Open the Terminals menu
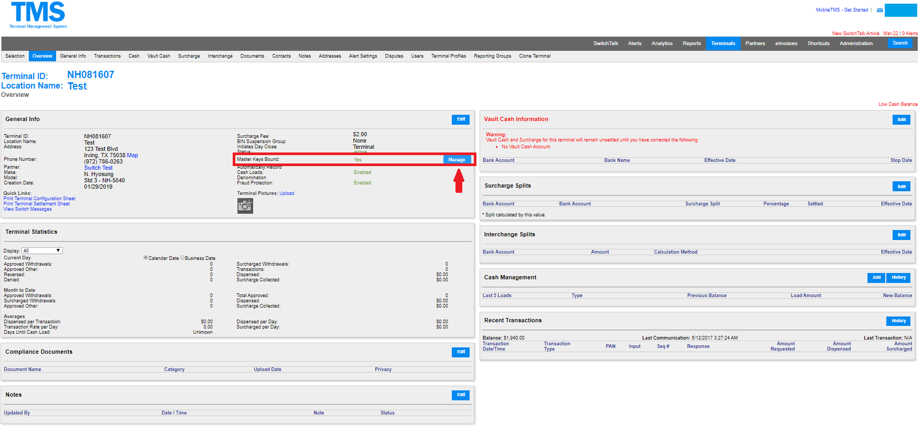Screen dimensions: 923x426 [723, 43]
